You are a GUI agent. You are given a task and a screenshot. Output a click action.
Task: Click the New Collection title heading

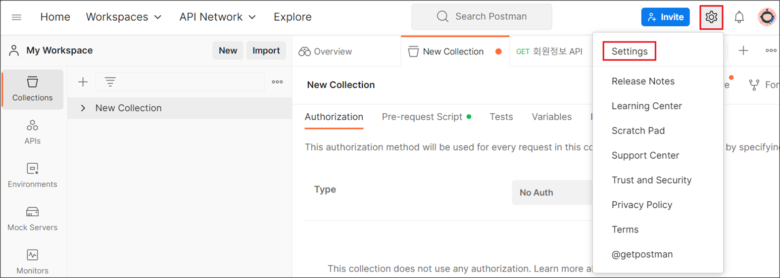click(x=341, y=85)
